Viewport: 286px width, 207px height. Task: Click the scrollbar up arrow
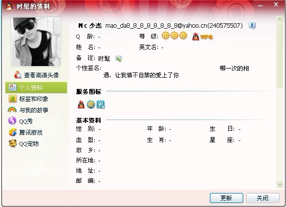tap(280, 19)
